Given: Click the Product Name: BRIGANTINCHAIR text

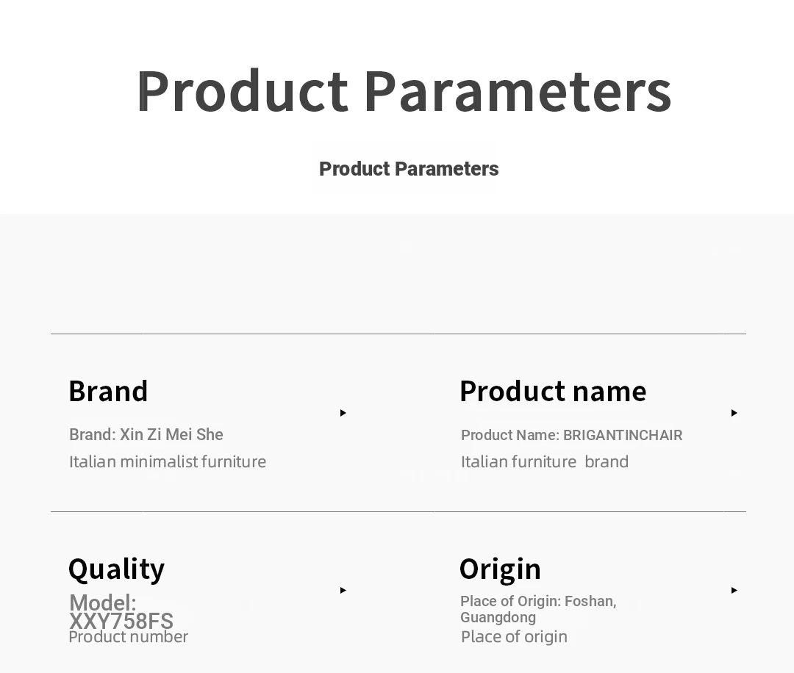Looking at the screenshot, I should tap(572, 435).
